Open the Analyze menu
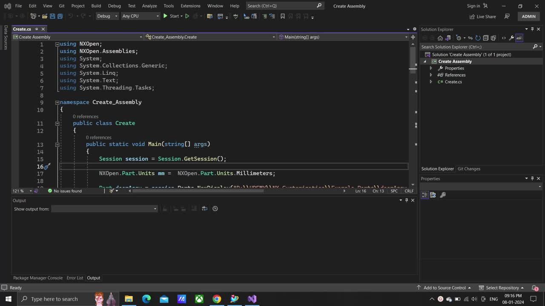The width and height of the screenshot is (545, 306). coord(149,6)
